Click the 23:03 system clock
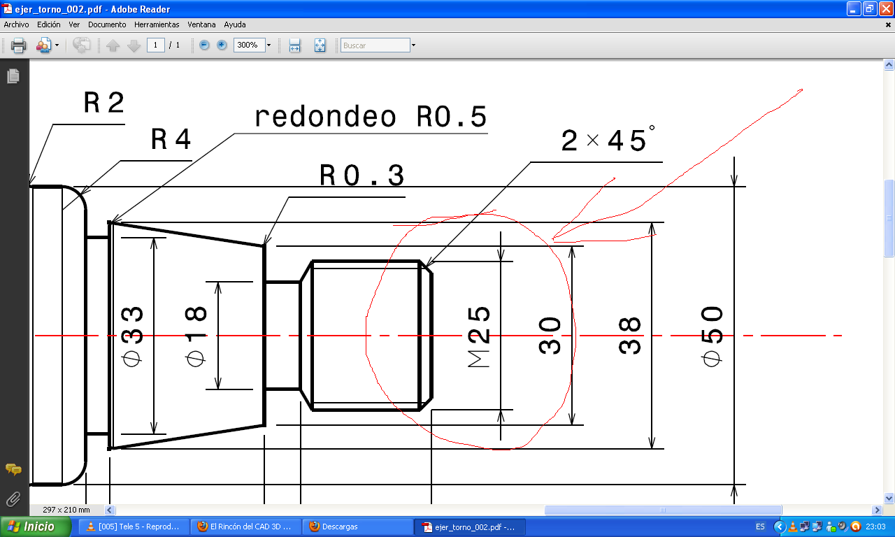895x537 pixels. point(875,527)
